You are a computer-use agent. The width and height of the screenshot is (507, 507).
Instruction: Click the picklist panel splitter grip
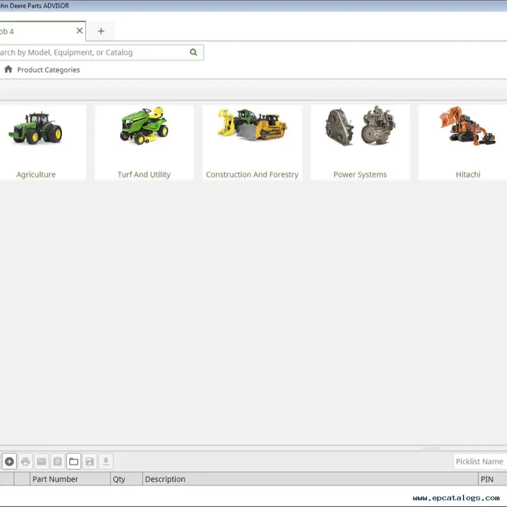coord(431,449)
